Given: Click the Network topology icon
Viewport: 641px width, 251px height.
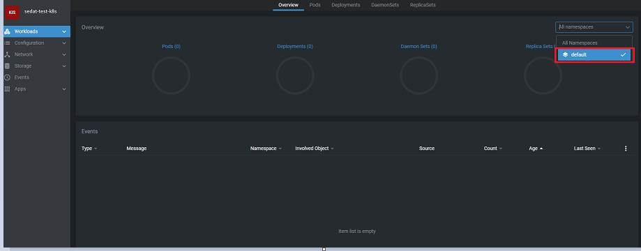Looking at the screenshot, I should tap(7, 54).
